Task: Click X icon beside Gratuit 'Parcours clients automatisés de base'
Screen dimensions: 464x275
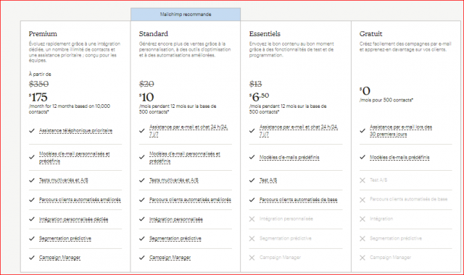Action: click(x=362, y=200)
